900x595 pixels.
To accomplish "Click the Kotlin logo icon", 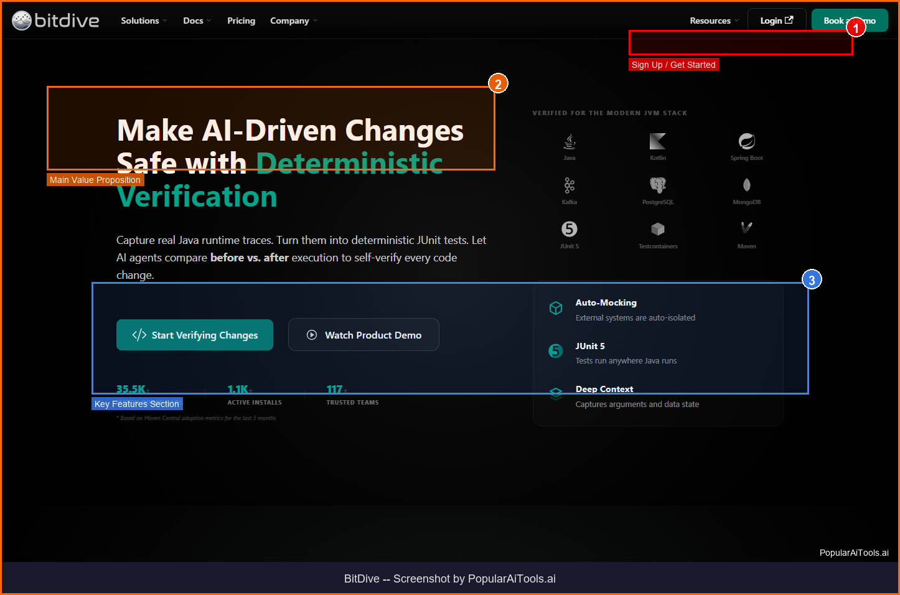I will click(657, 141).
